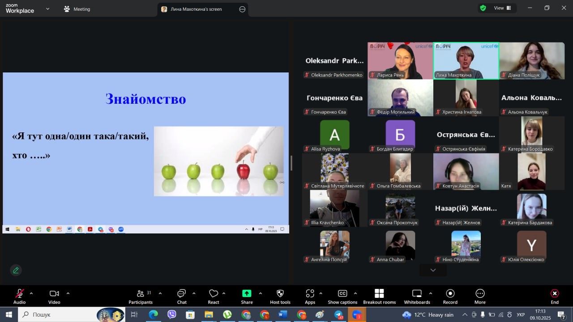This screenshot has width=573, height=322.
Task: Open the View layout dropdown
Action: (502, 8)
